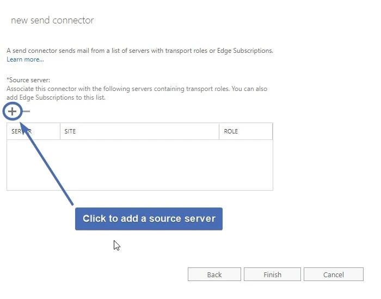Viewport: 381px width, 299px height.
Task: Click the send connector description sentence
Action: (x=140, y=51)
